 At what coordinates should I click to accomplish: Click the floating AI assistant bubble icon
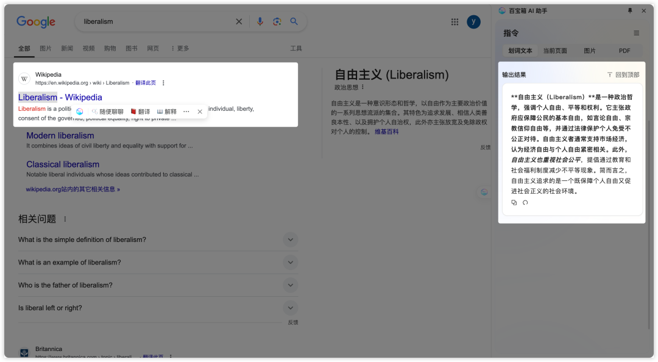pos(484,192)
